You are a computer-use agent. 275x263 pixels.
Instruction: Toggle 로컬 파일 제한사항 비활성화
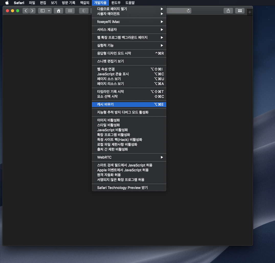click(x=129, y=145)
